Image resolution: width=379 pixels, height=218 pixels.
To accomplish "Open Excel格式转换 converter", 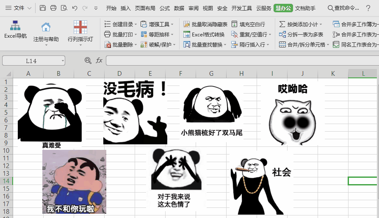I will [x=204, y=34].
